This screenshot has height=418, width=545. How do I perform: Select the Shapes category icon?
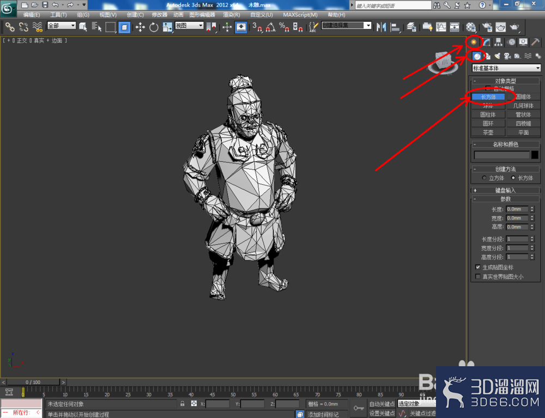coord(487,56)
